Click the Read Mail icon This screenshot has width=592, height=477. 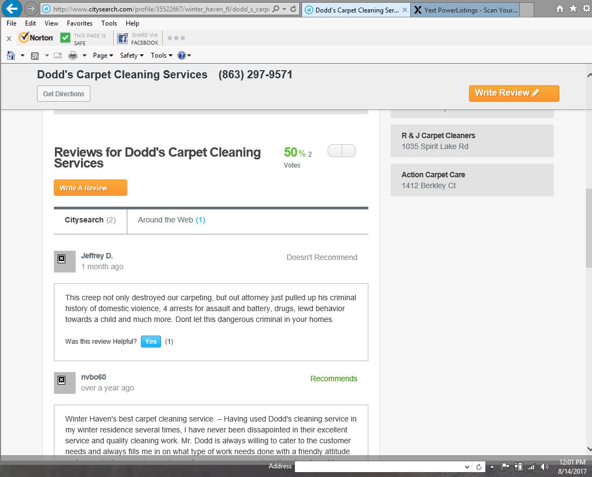pos(58,55)
